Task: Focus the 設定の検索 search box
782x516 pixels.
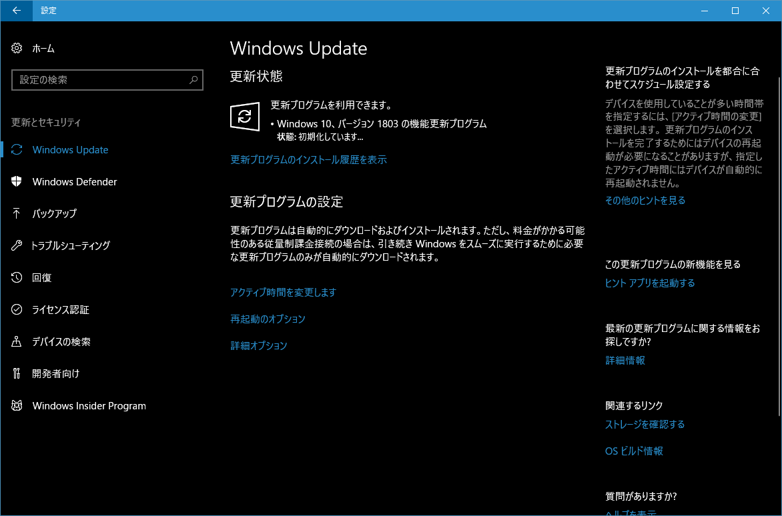Action: point(107,80)
